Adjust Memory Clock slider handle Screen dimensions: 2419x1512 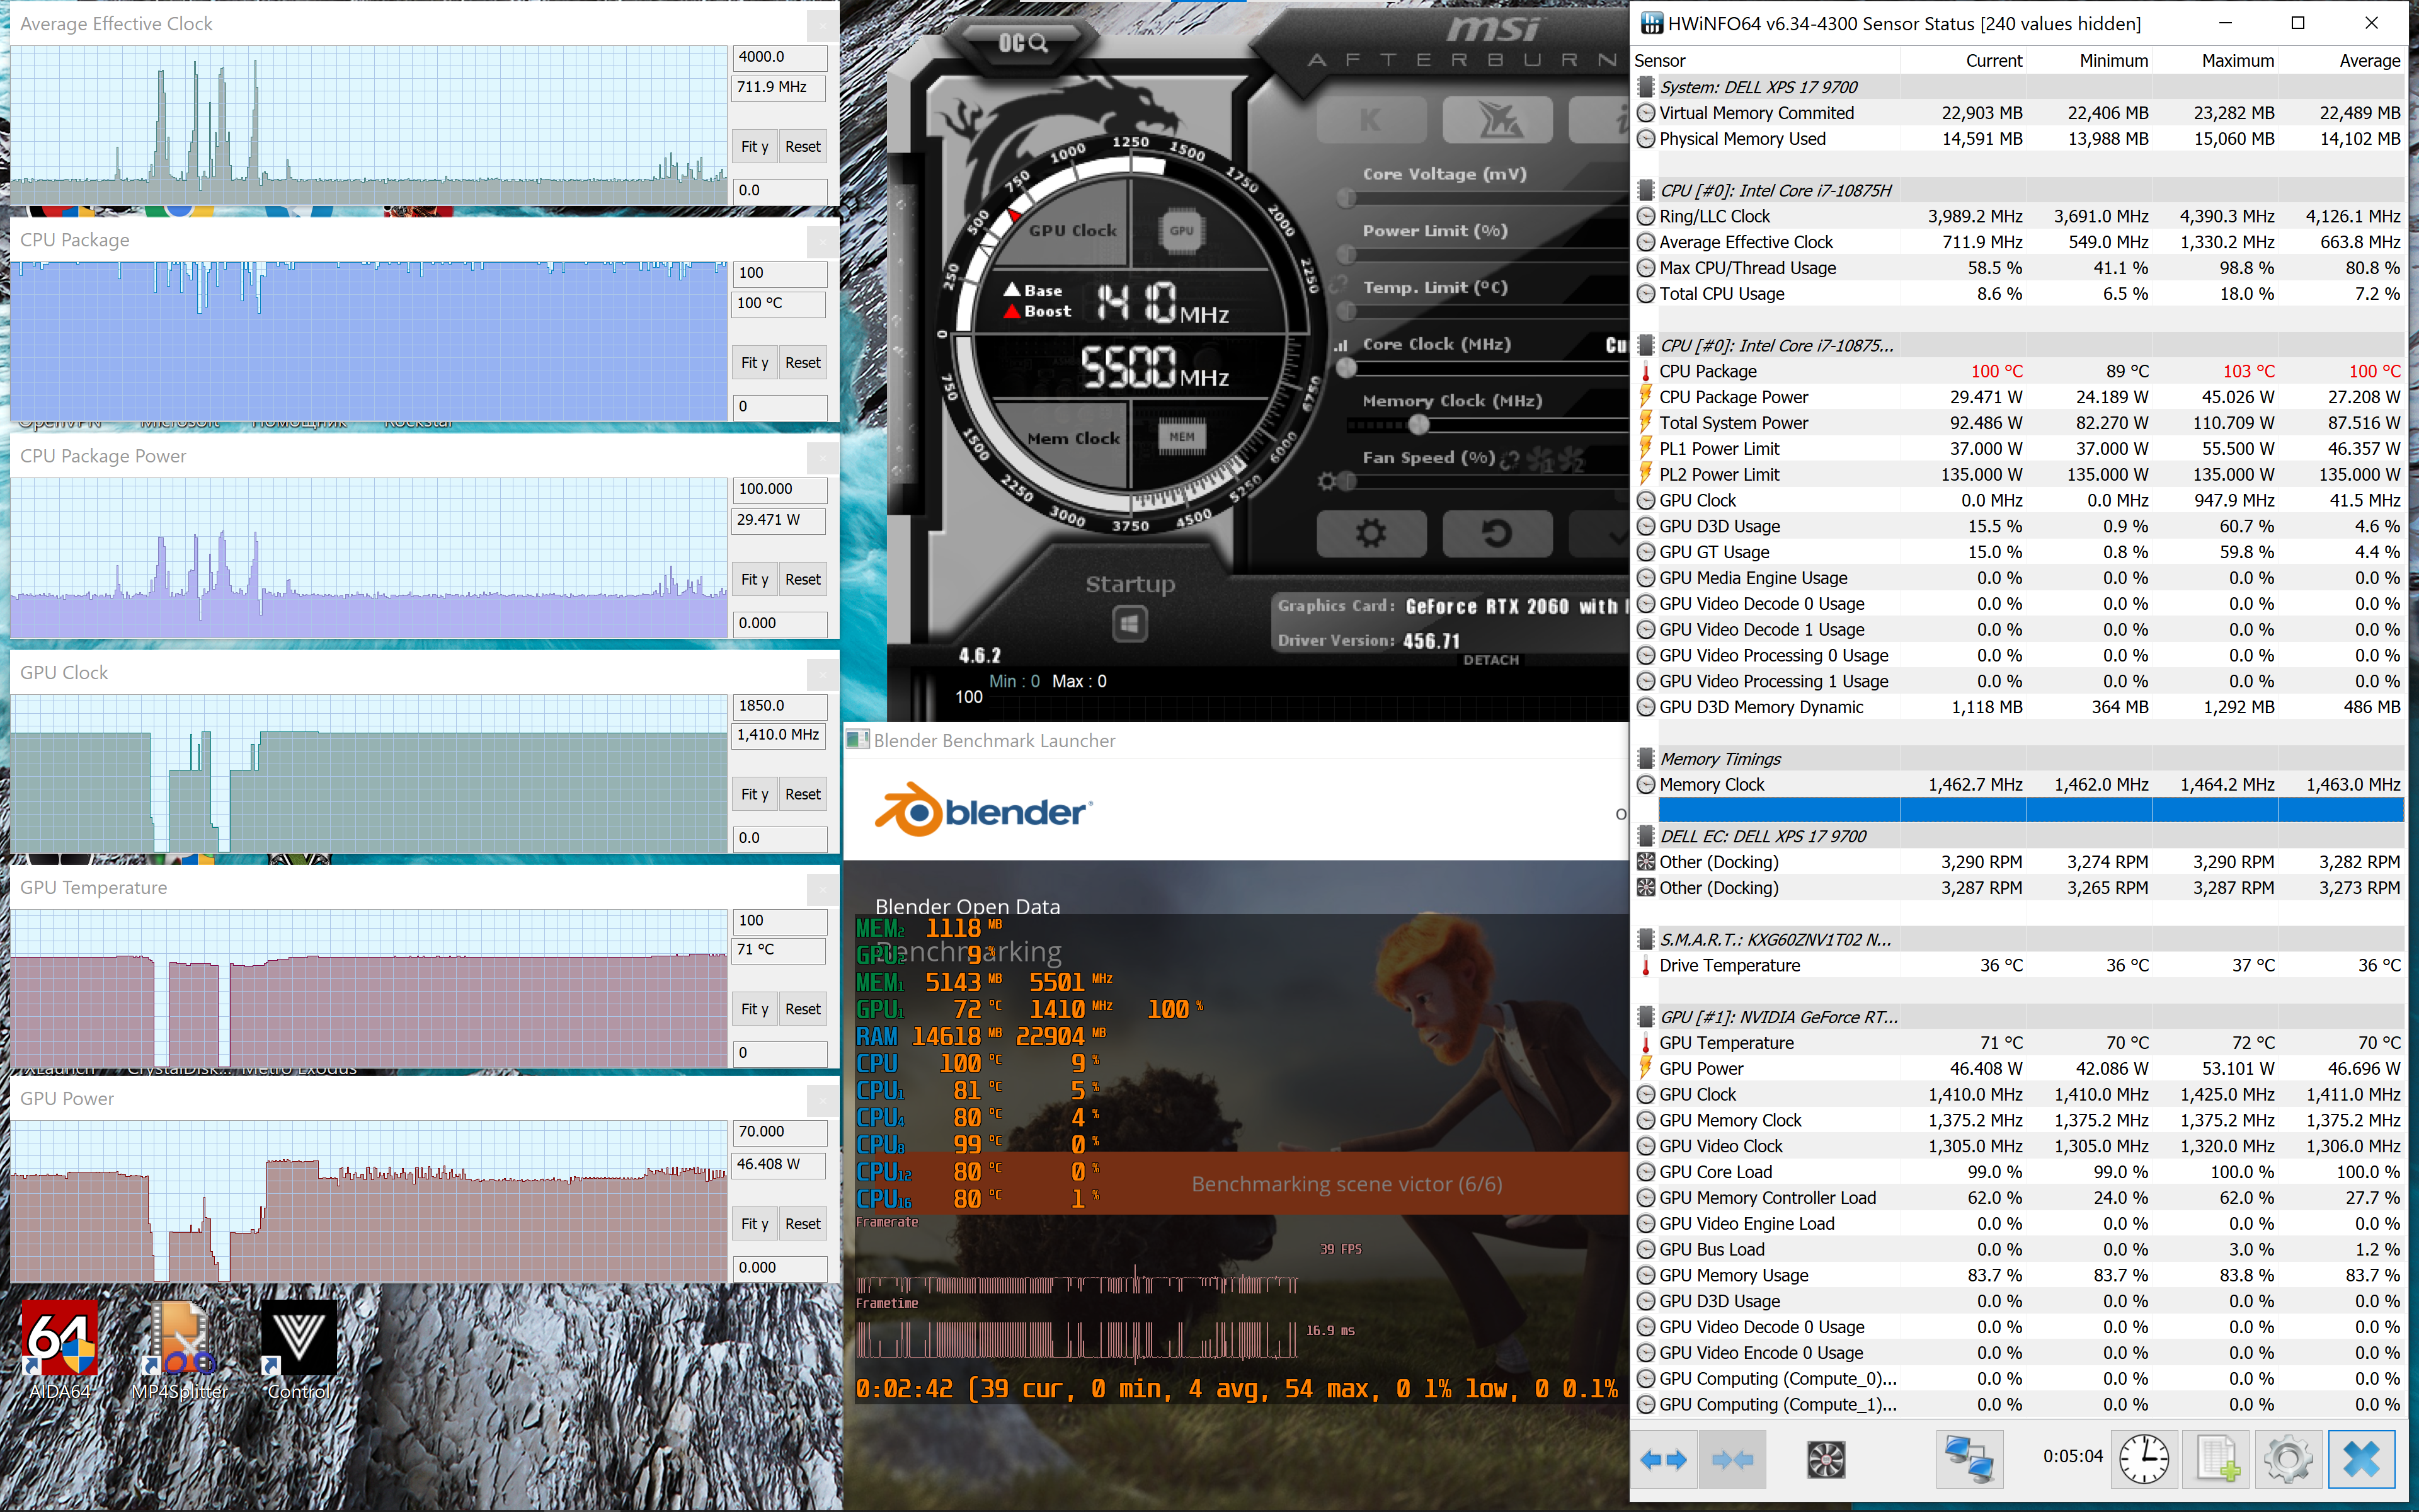coord(1419,425)
